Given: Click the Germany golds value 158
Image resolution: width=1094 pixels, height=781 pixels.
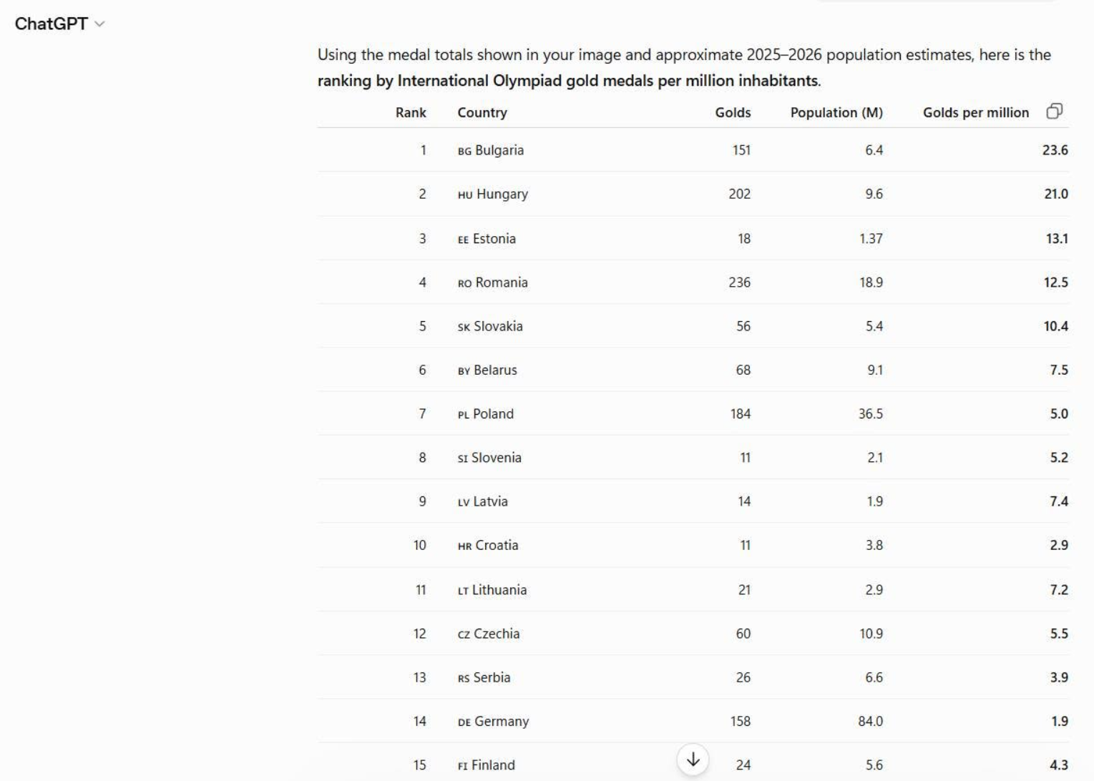Looking at the screenshot, I should coord(741,721).
